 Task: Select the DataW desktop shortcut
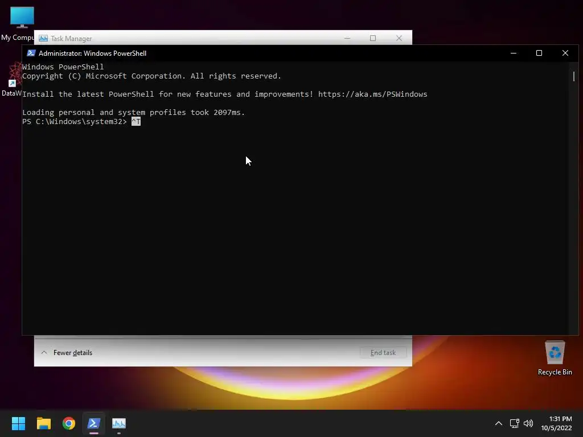12,80
